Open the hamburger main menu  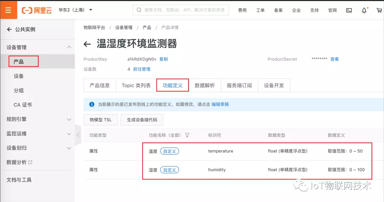[8, 10]
